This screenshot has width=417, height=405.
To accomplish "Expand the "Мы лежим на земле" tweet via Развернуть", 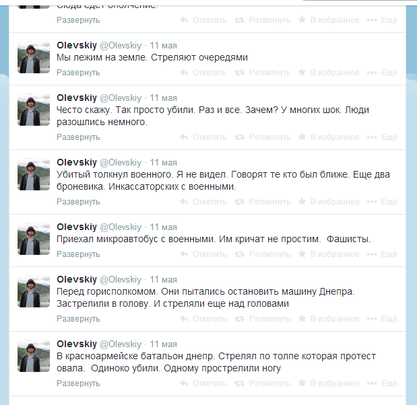I will tap(78, 73).
